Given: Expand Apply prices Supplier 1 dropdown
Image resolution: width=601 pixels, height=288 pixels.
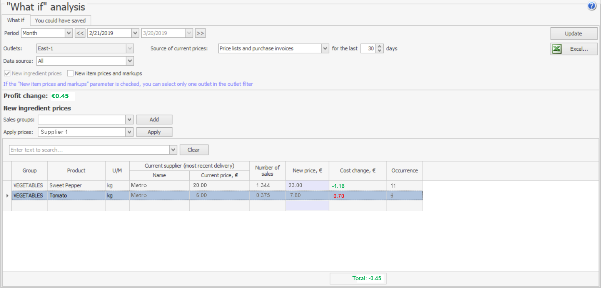Looking at the screenshot, I should (130, 132).
